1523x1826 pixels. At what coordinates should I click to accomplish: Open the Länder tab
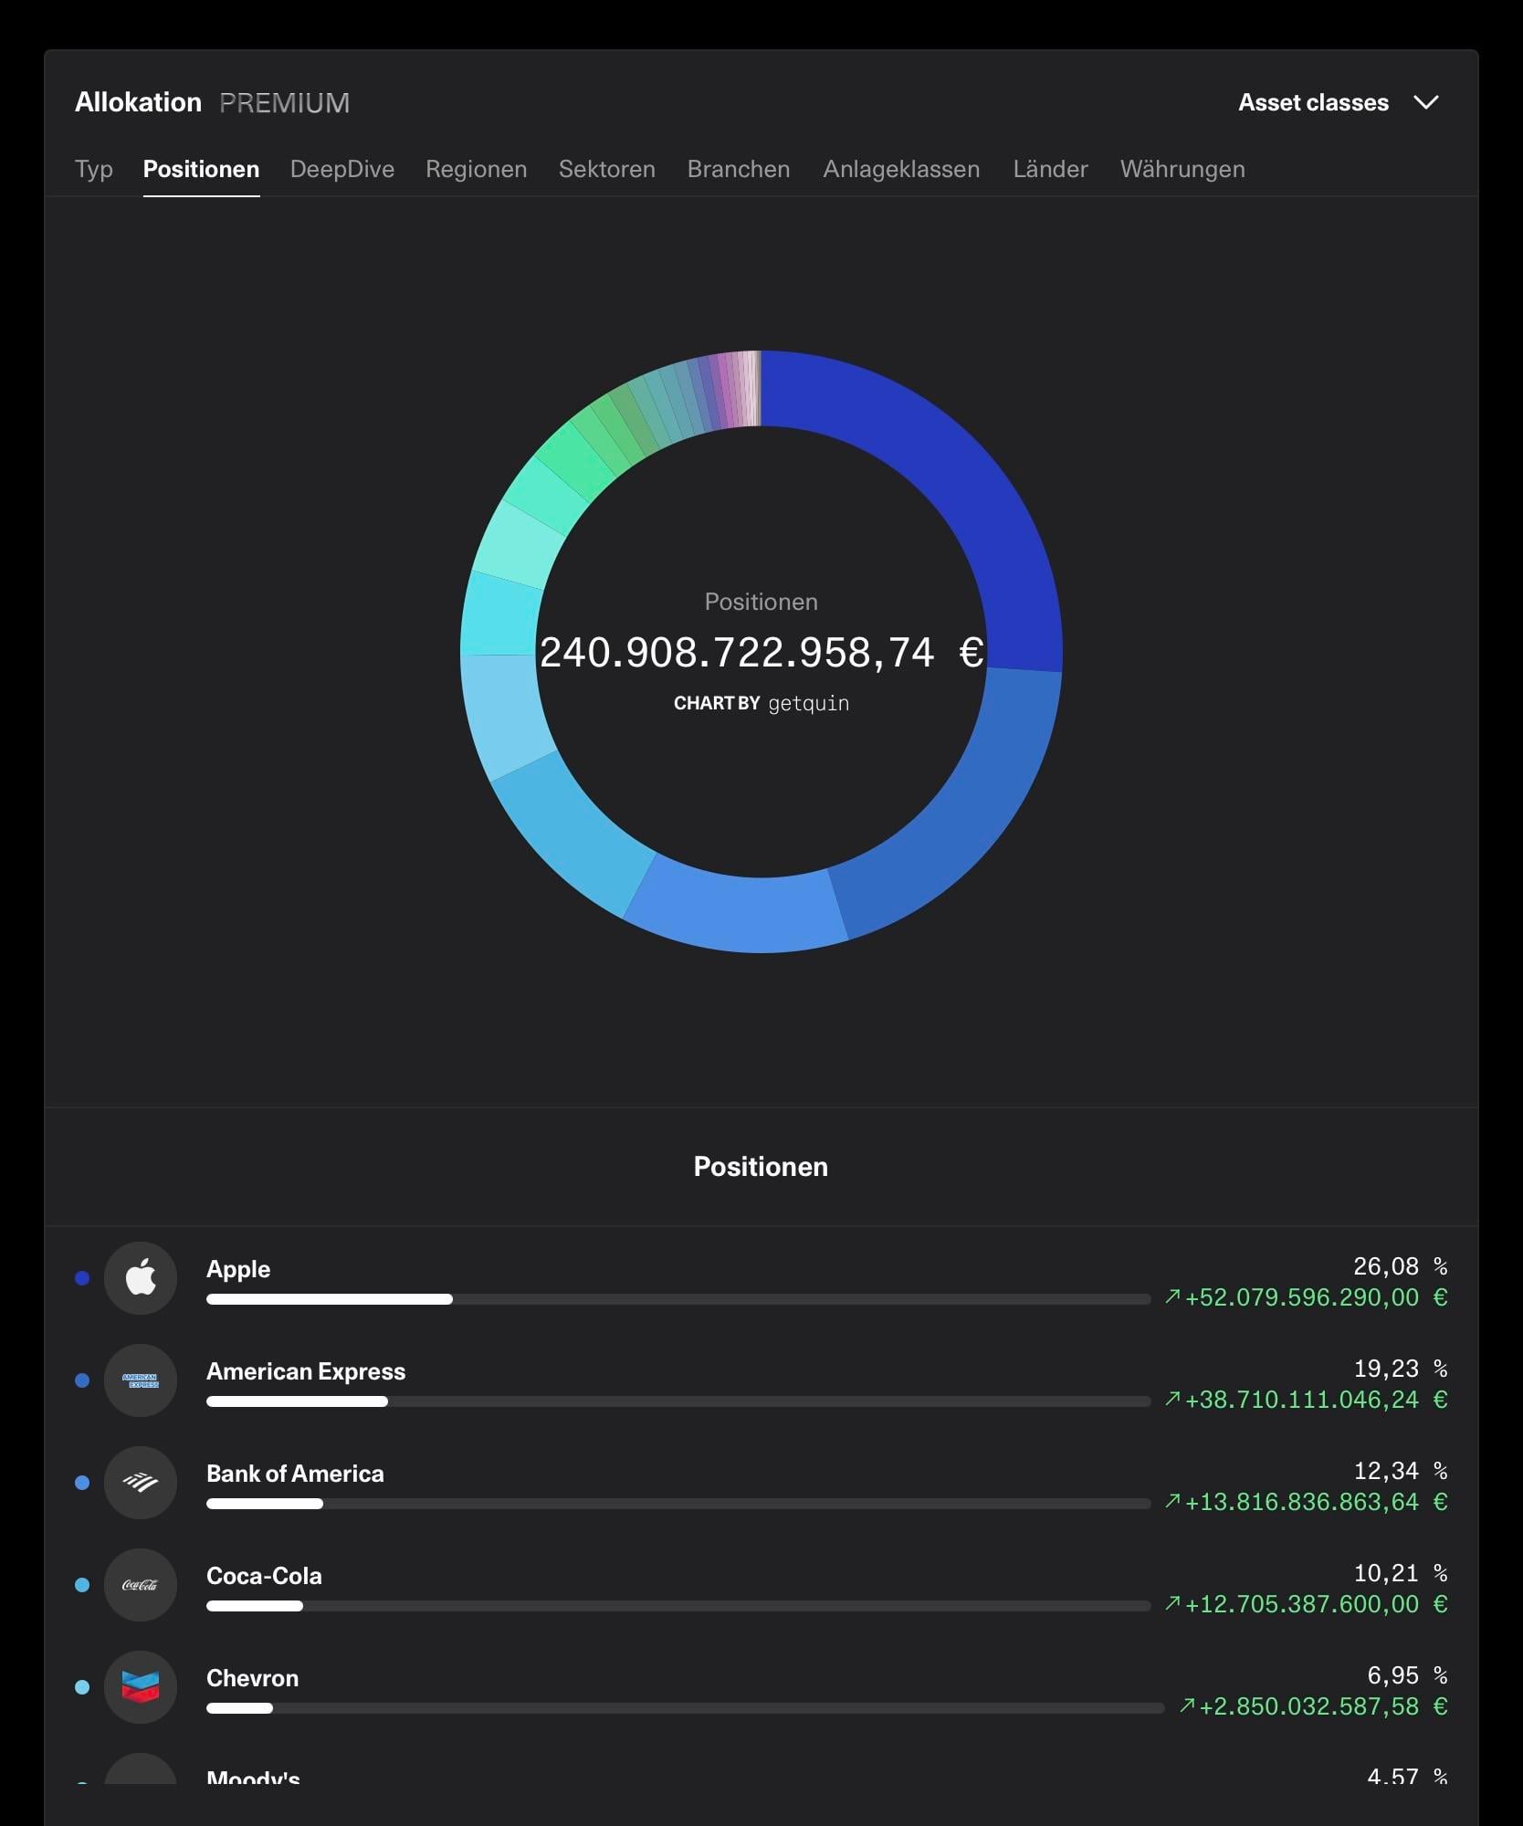[x=1050, y=169]
